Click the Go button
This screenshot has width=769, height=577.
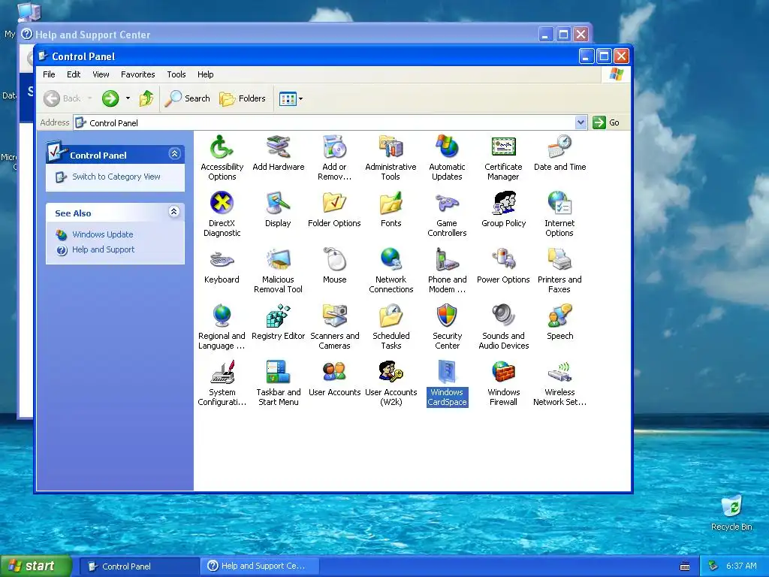[x=606, y=122]
